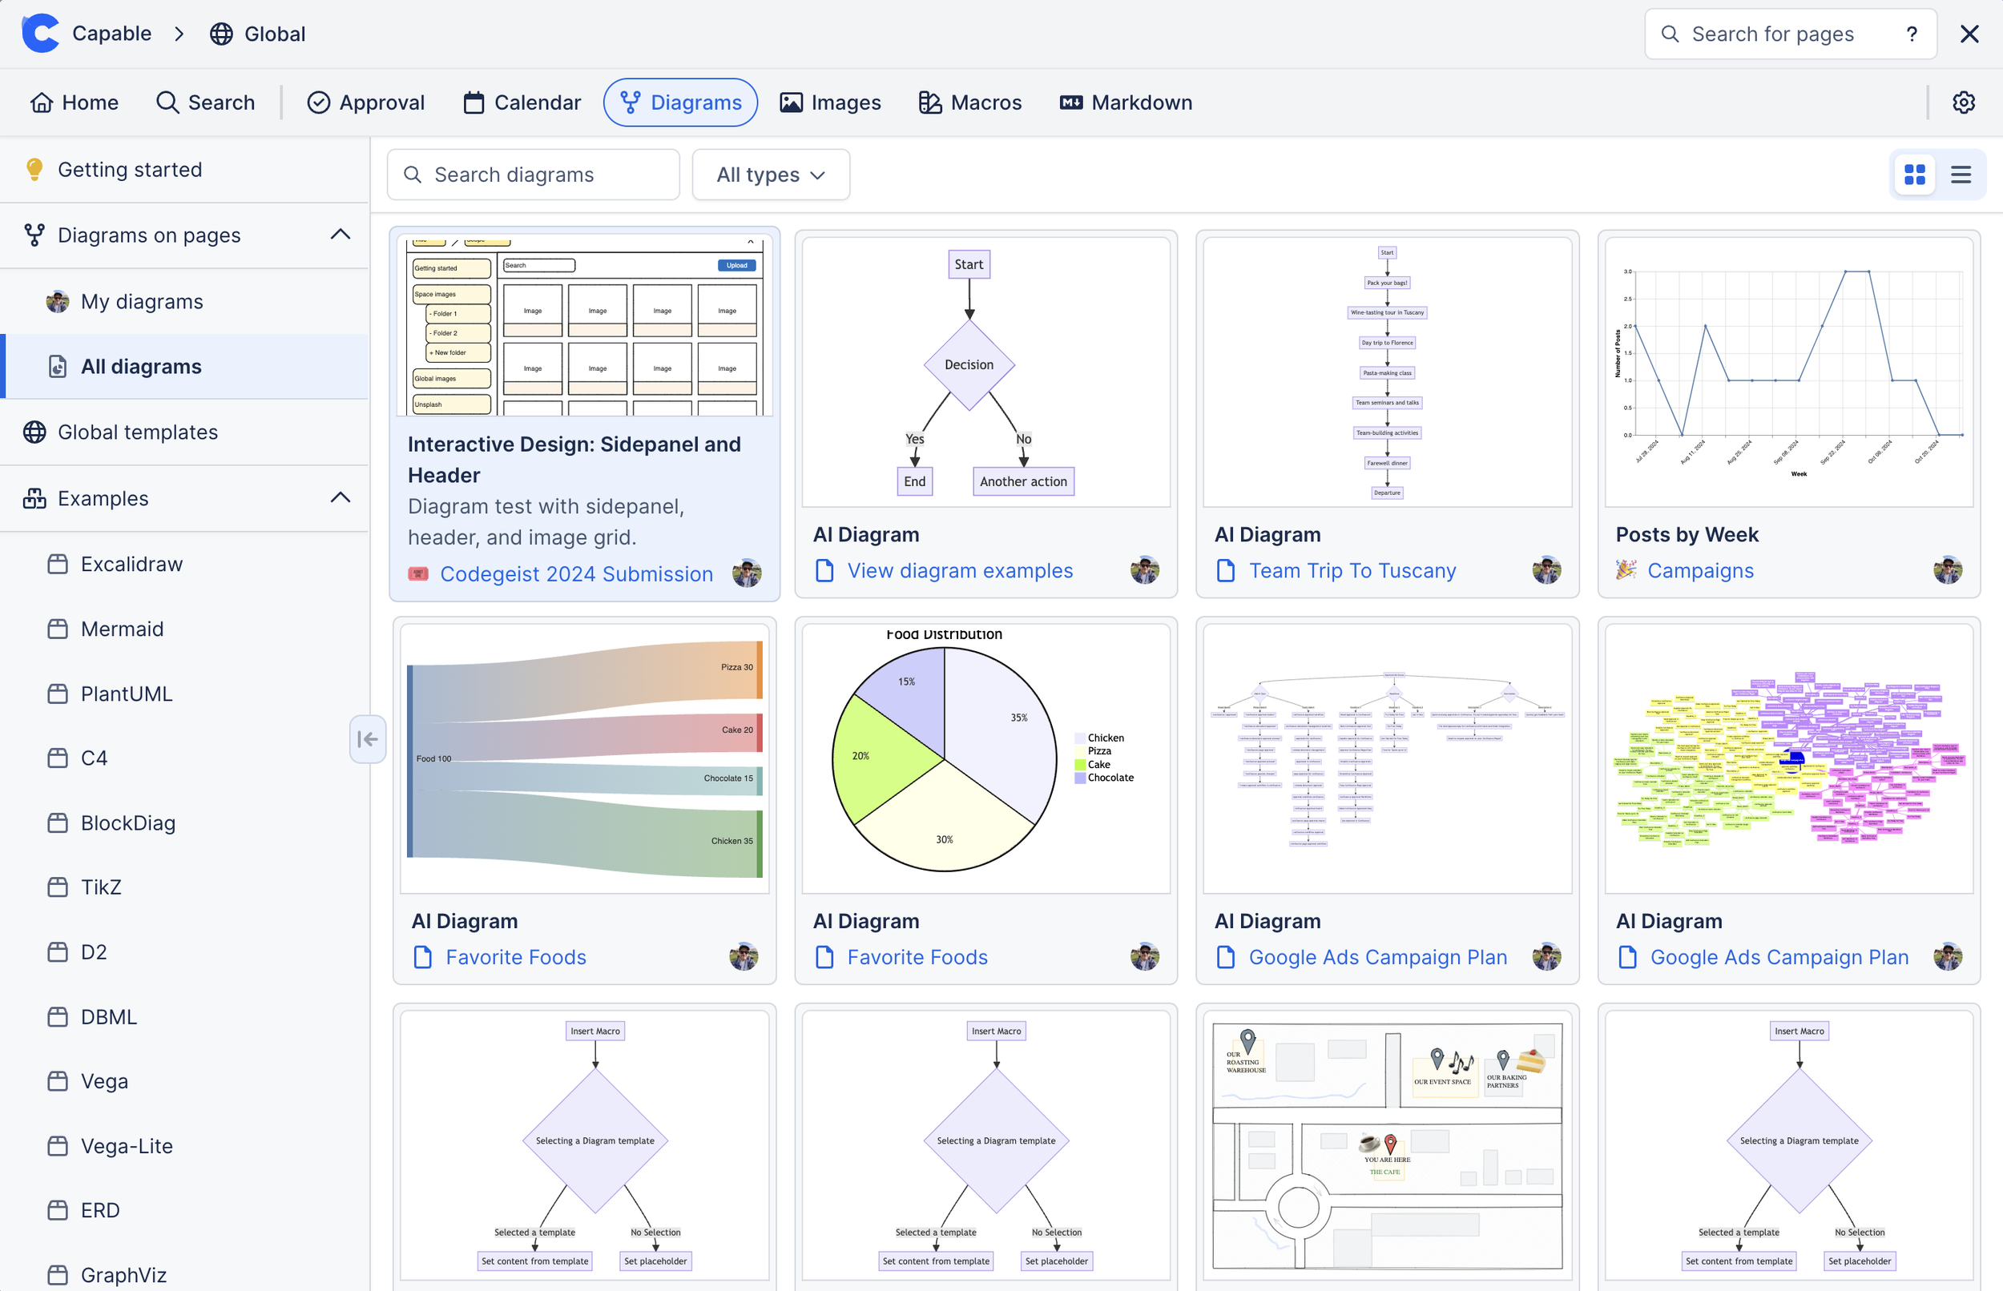
Task: Open the D2 examples
Action: (184, 951)
